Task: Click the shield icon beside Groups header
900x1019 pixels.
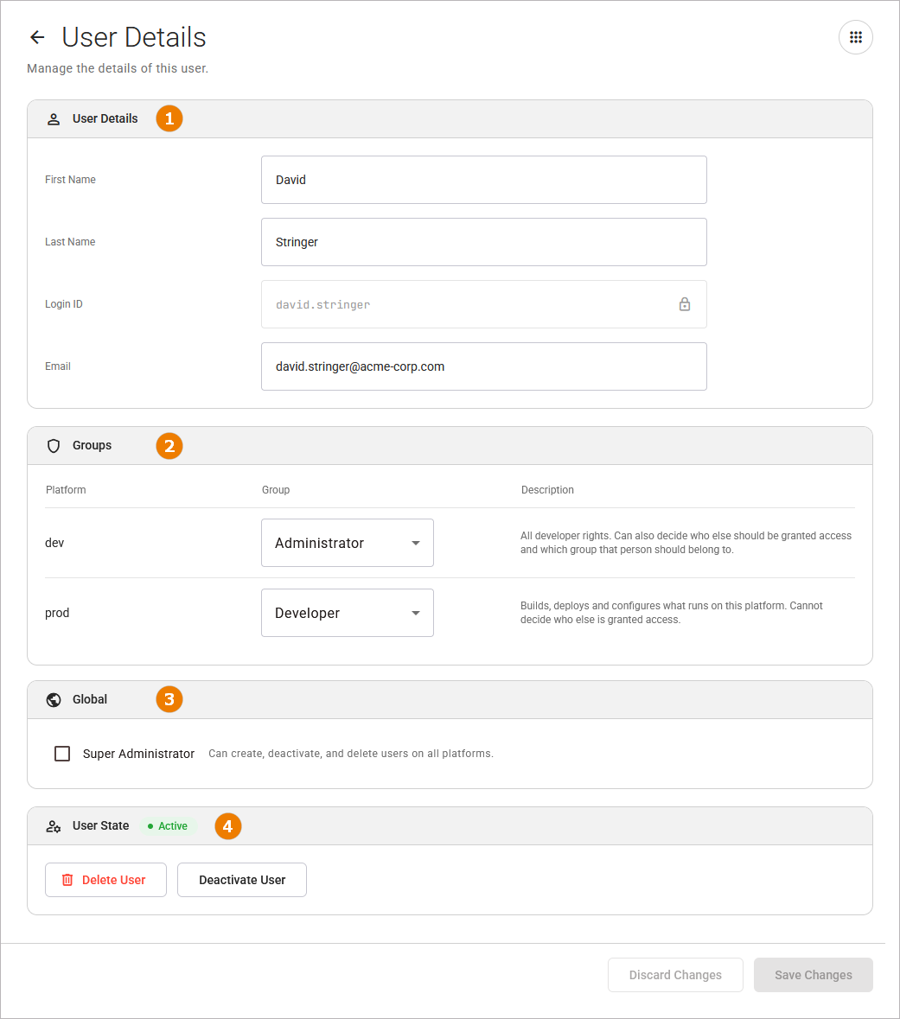Action: 54,446
